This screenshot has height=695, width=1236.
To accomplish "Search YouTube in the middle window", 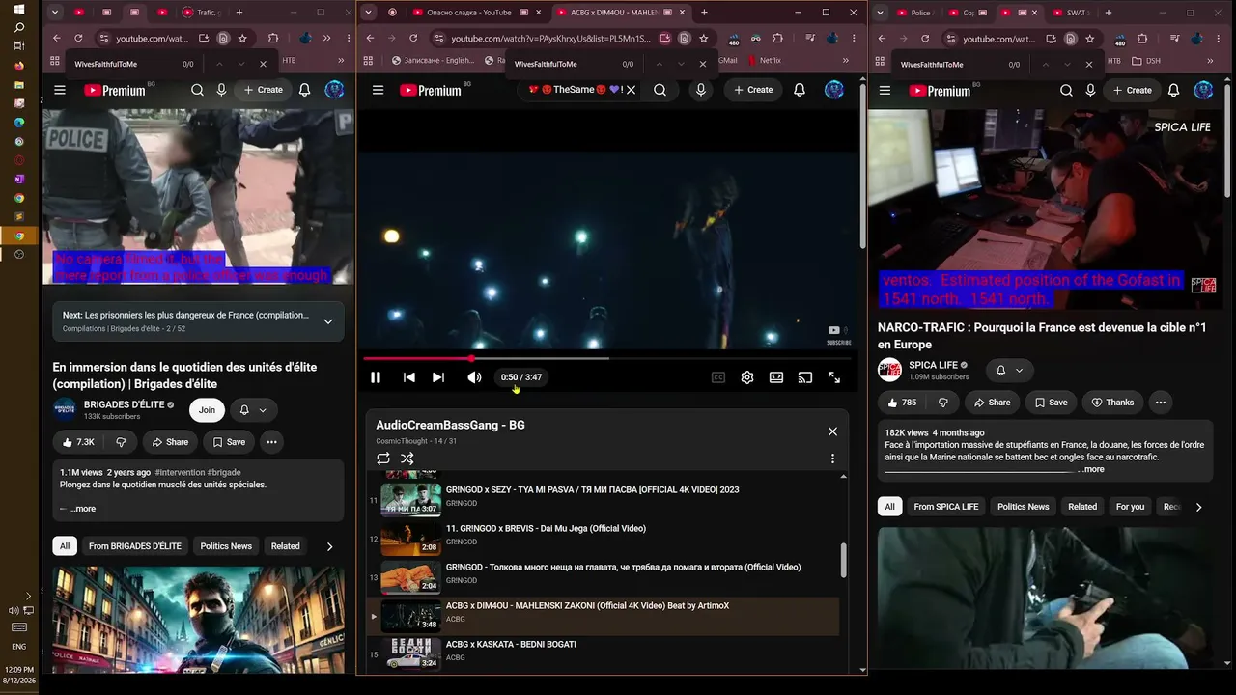I will click(x=660, y=90).
